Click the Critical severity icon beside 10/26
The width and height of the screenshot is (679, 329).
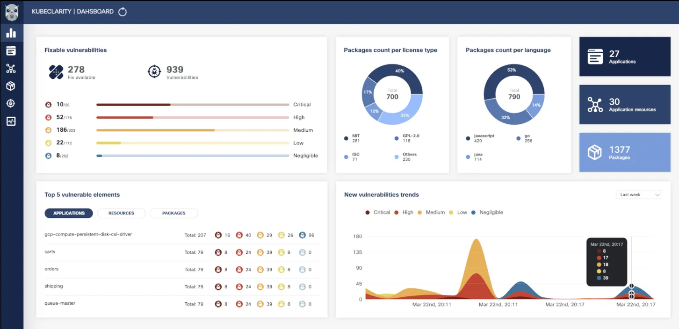[48, 105]
